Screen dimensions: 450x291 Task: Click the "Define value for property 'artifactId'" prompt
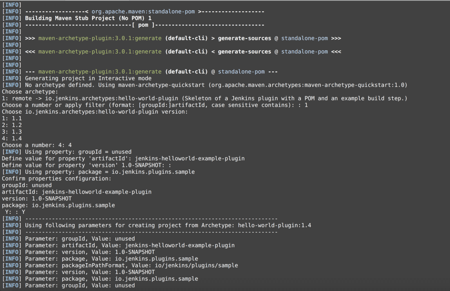tap(123, 158)
